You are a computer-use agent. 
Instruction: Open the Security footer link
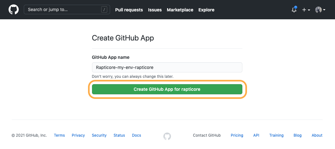(x=99, y=135)
